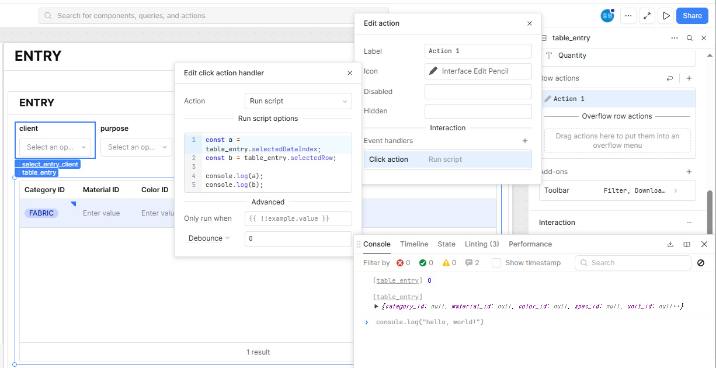The height and width of the screenshot is (368, 716).
Task: Toggle the error count filter in console
Action: click(404, 263)
